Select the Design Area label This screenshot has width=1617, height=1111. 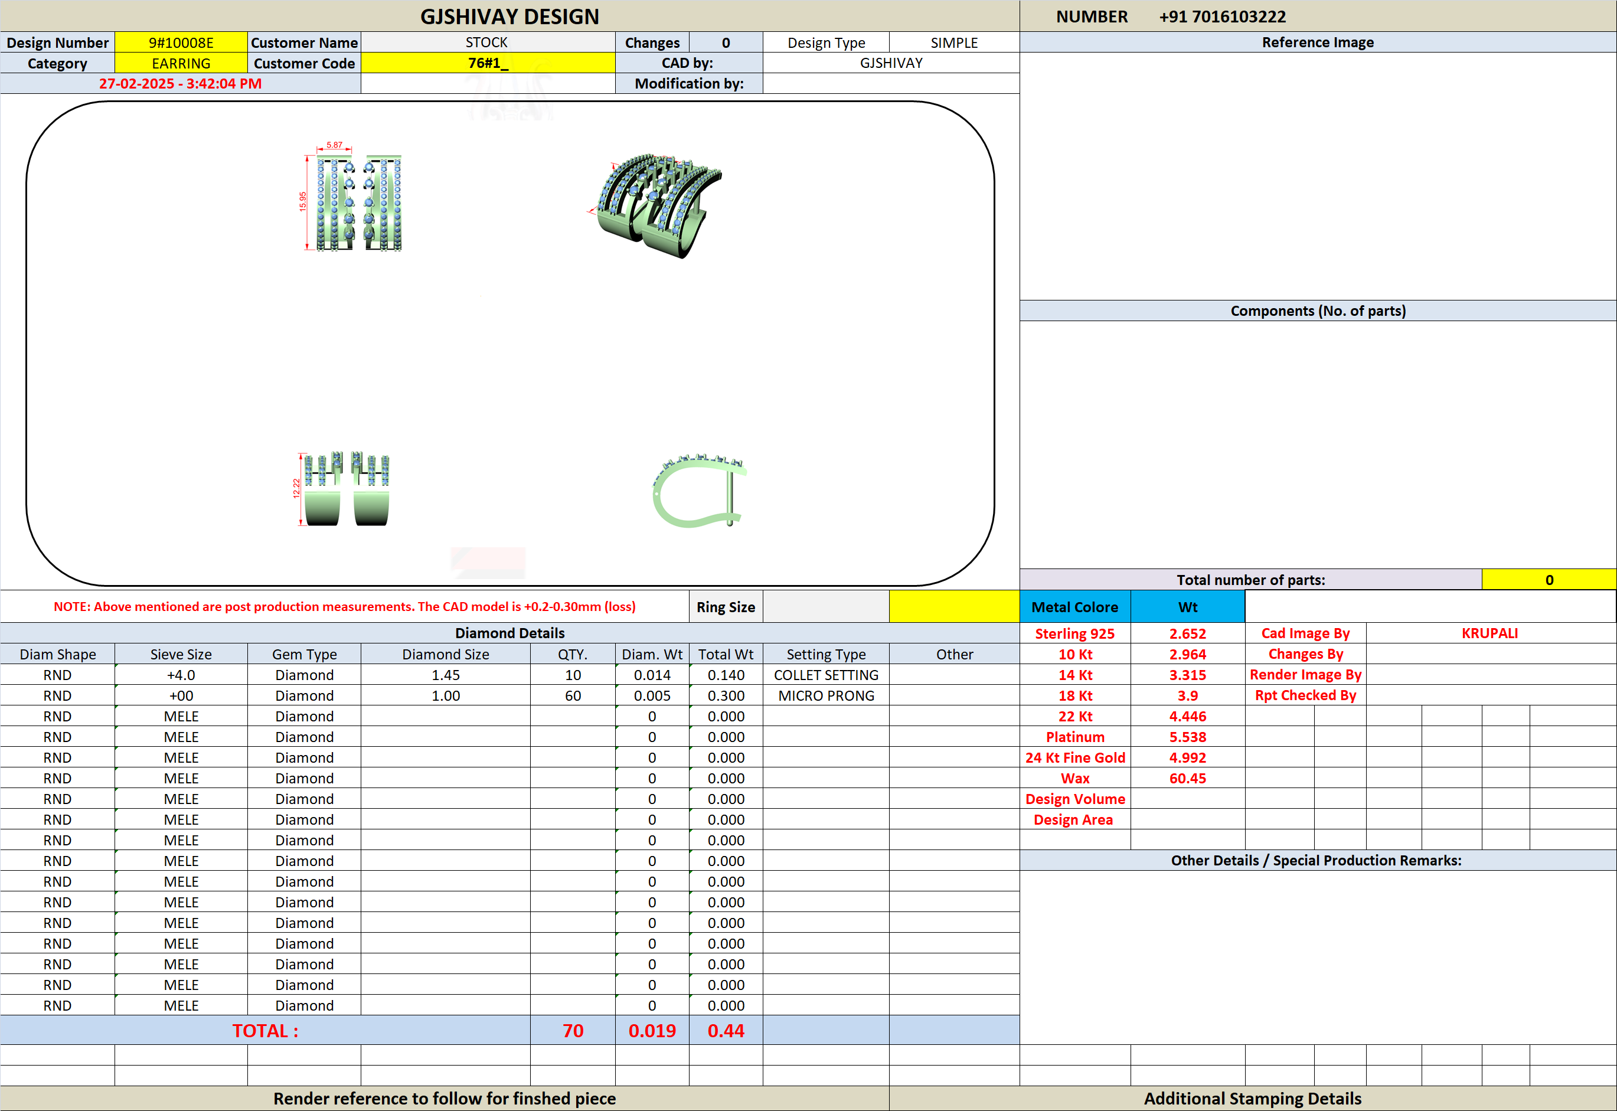tap(1074, 819)
